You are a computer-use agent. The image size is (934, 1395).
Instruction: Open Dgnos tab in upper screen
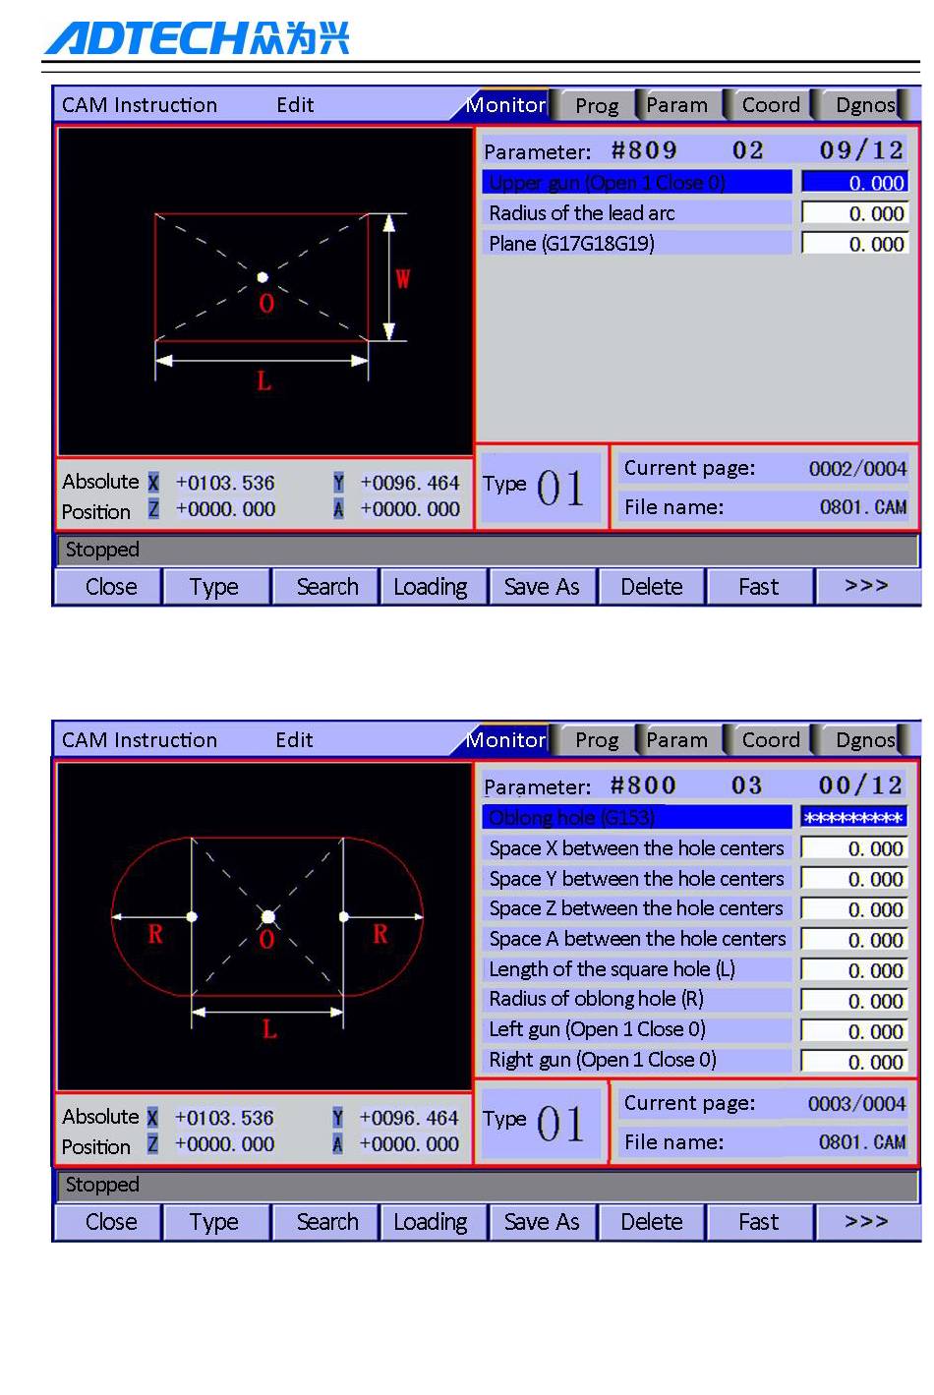pyautogui.click(x=864, y=105)
